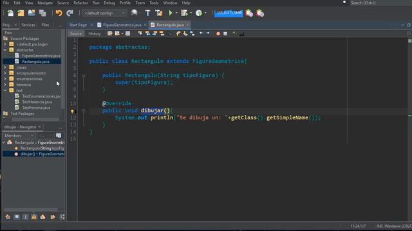This screenshot has width=412, height=231.
Task: Toggle Show Inherited Members filter icon
Action: [8, 217]
